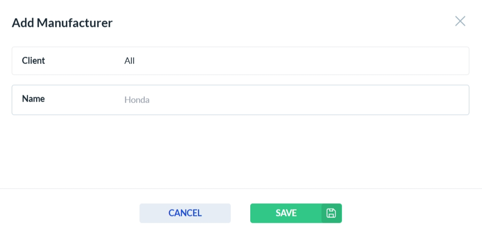This screenshot has width=482, height=235.
Task: Click the Honda placeholder text
Action: coord(137,100)
